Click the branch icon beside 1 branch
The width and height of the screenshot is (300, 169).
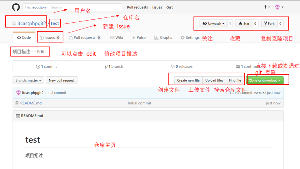[x=106, y=67]
